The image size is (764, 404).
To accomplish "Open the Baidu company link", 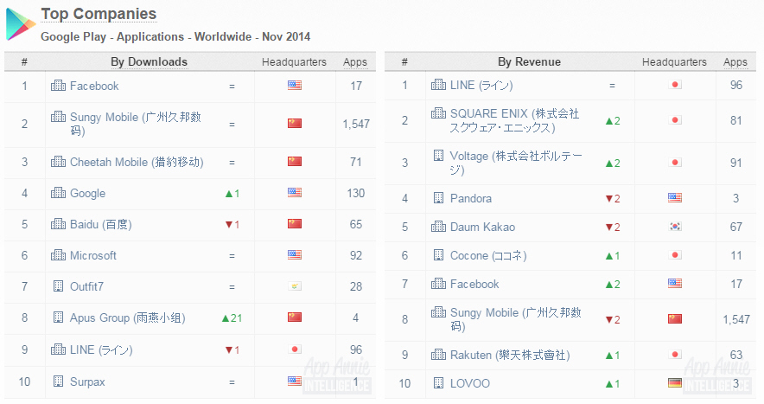I will (101, 224).
